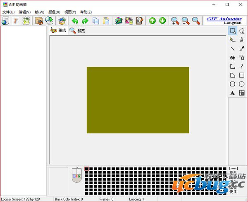Click the mouse L/R color indicator
The width and height of the screenshot is (248, 202).
click(x=77, y=176)
